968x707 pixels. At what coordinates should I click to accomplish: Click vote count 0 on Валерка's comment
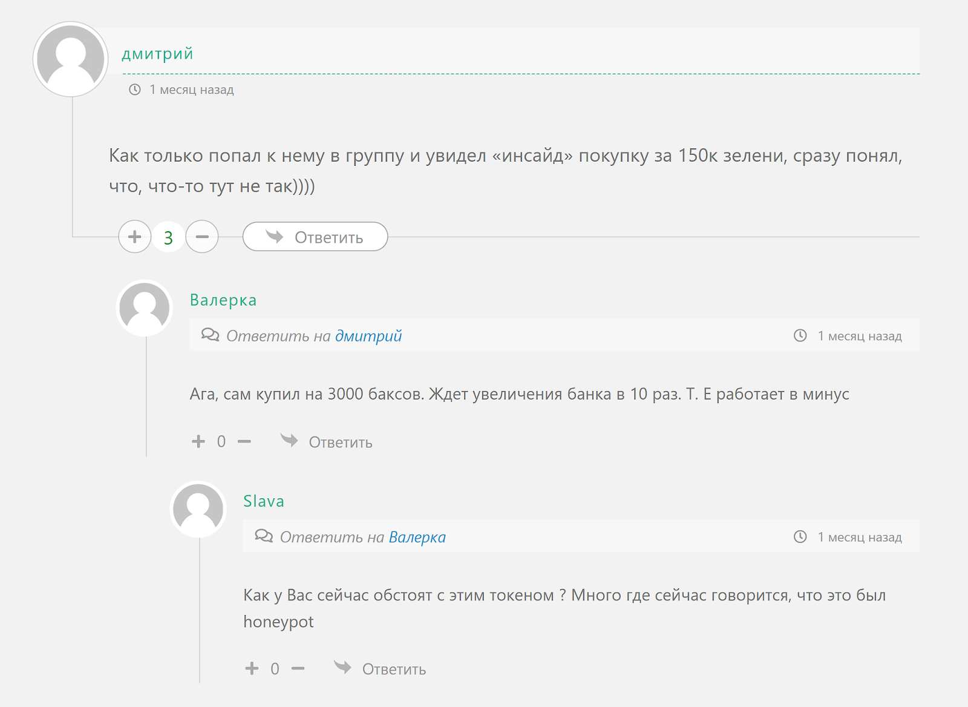[221, 441]
